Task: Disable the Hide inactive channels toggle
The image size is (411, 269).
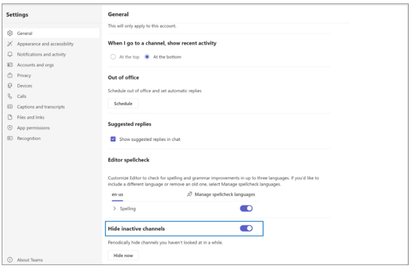Action: click(x=246, y=229)
